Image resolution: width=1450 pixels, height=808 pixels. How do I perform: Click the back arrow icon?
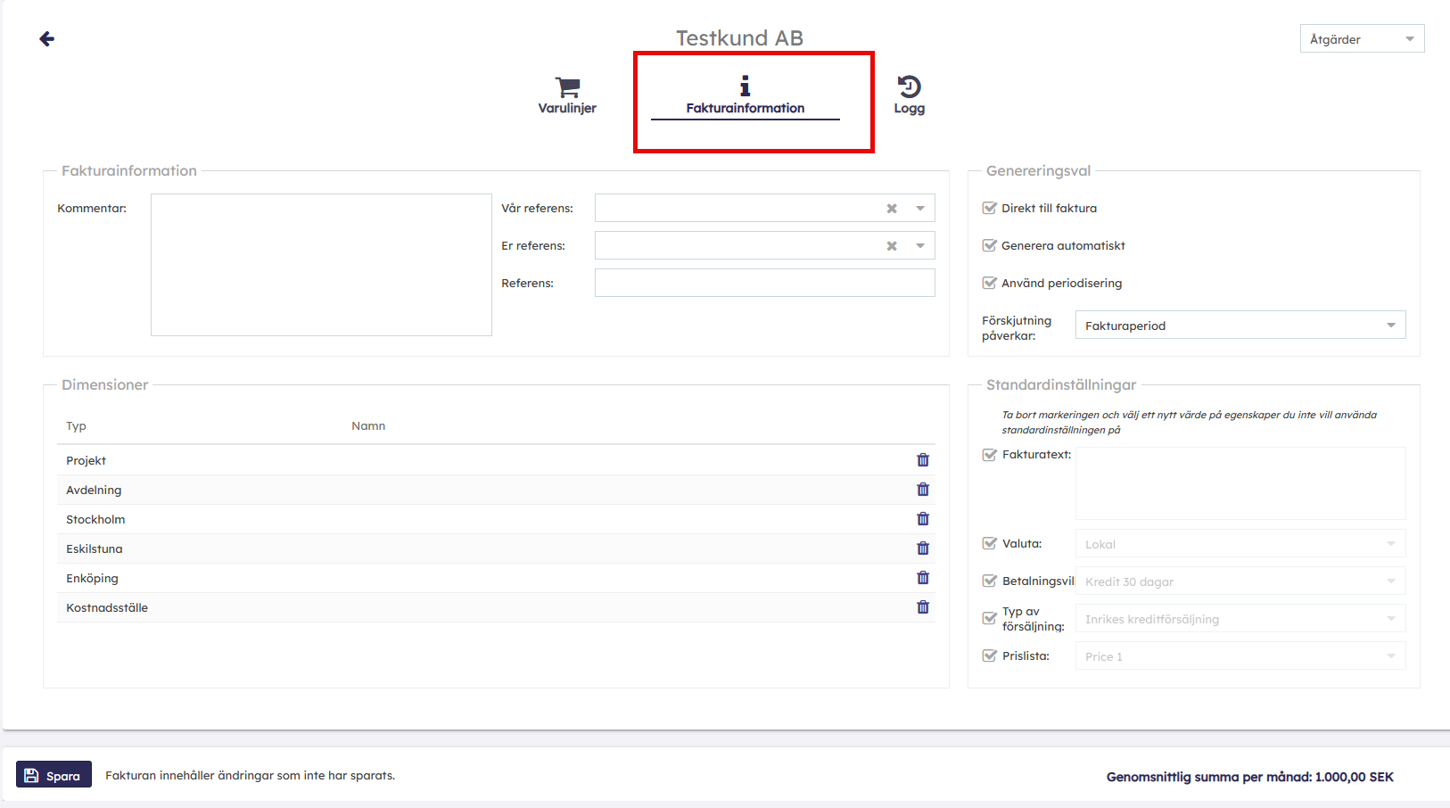point(47,38)
